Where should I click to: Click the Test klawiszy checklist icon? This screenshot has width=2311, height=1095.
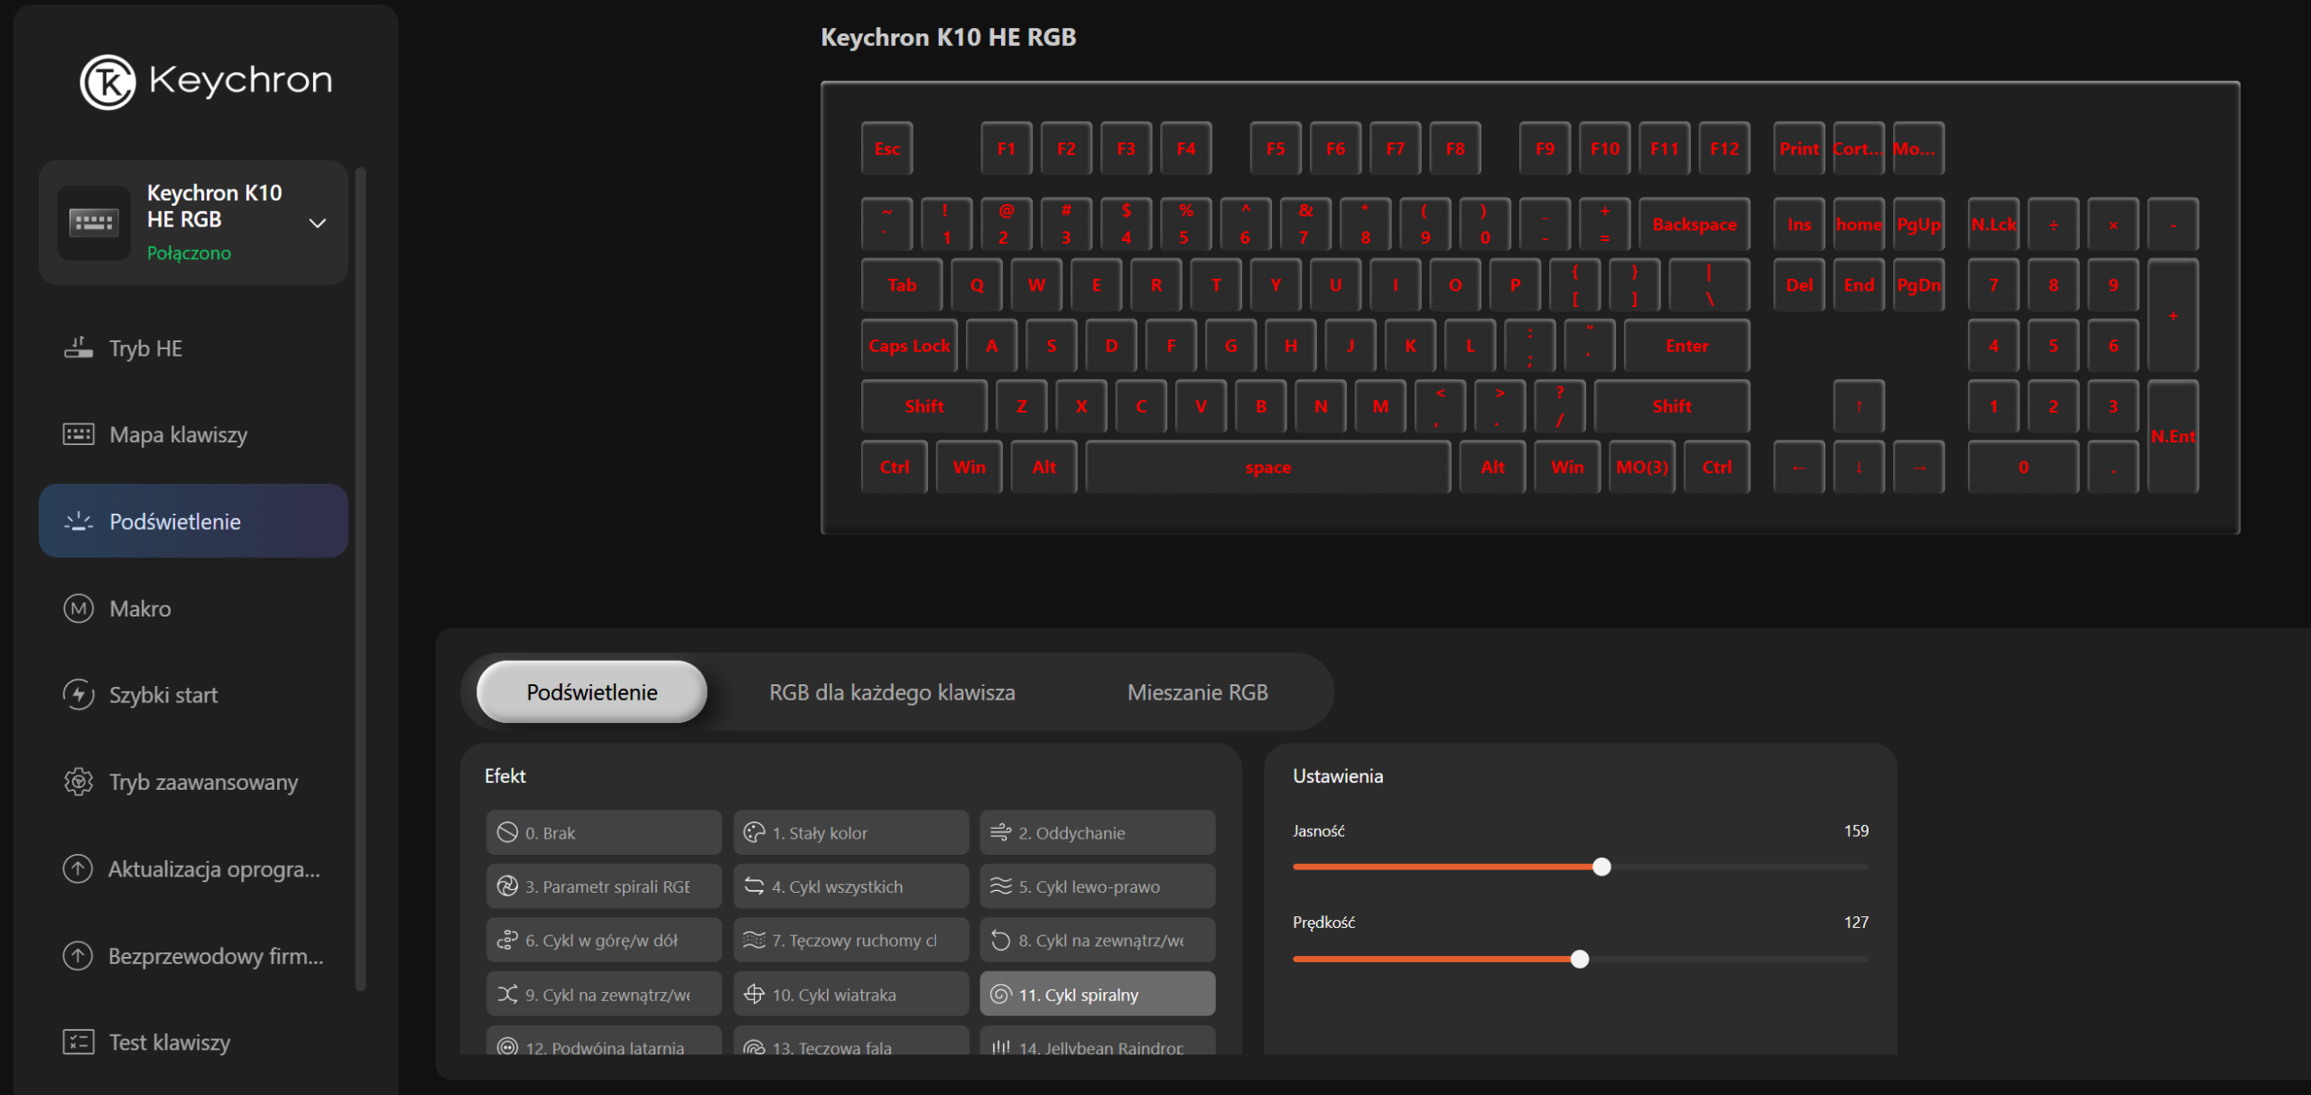click(x=79, y=1042)
